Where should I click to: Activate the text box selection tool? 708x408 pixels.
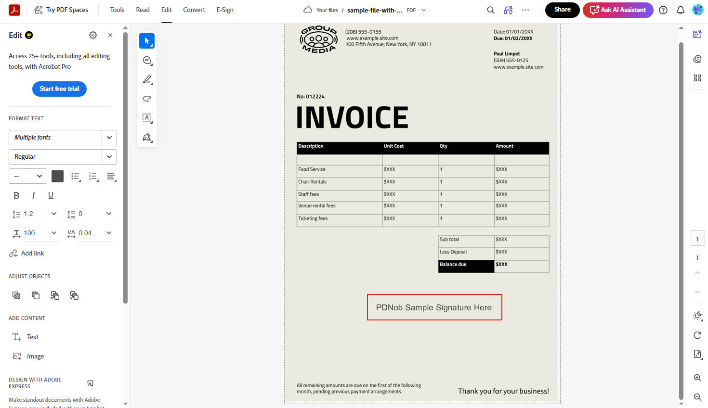pyautogui.click(x=147, y=118)
